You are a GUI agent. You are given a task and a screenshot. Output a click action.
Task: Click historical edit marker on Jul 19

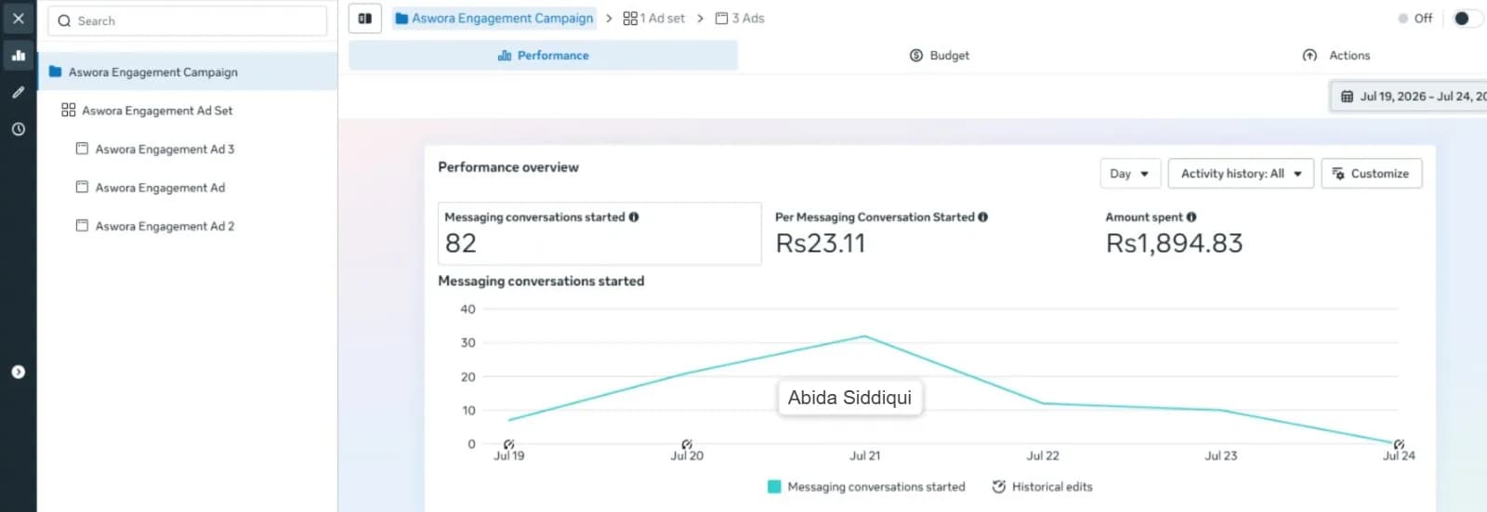[x=509, y=444]
